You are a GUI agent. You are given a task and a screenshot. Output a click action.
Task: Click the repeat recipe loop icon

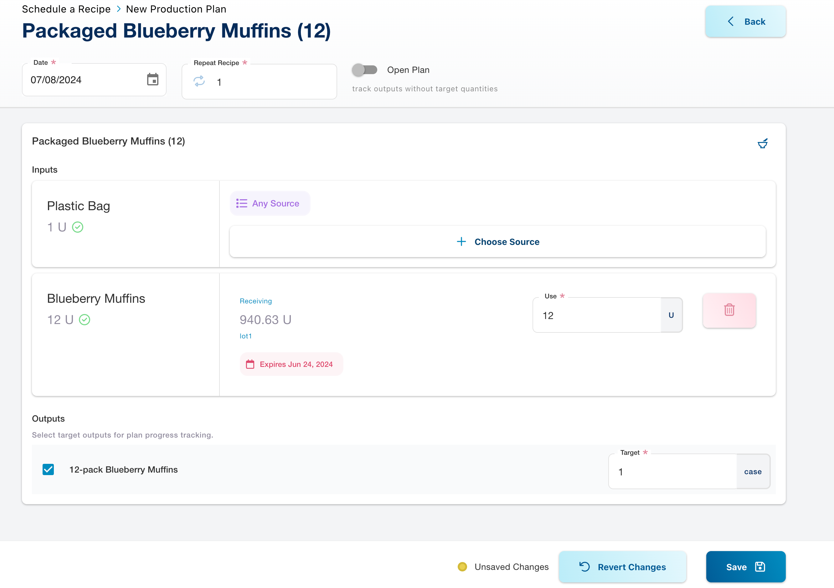pos(199,81)
